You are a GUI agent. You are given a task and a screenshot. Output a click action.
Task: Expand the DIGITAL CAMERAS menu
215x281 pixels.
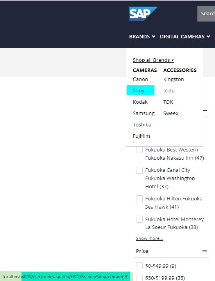185,36
